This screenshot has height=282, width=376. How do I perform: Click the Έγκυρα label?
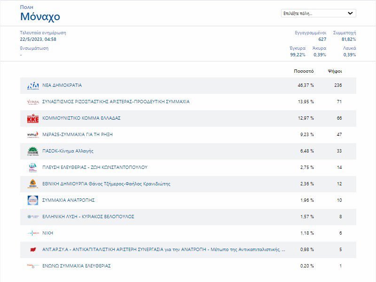[298, 48]
